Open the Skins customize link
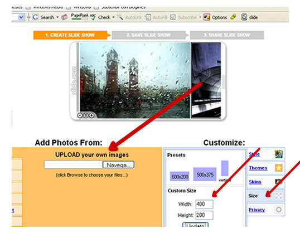 pos(255,182)
